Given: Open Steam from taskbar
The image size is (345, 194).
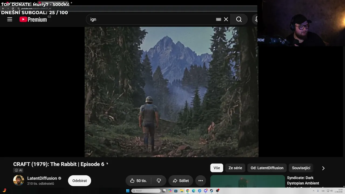Looking at the screenshot, I should (x=211, y=191).
